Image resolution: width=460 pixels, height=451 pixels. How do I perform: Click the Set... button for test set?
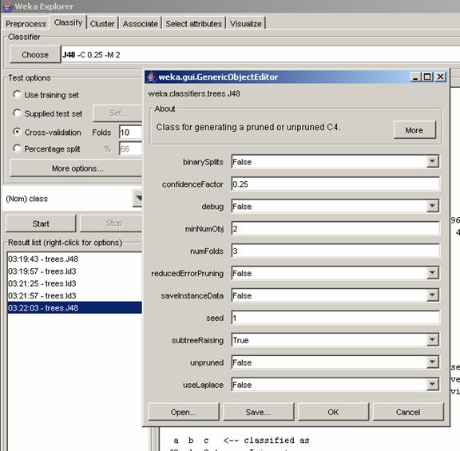[117, 113]
